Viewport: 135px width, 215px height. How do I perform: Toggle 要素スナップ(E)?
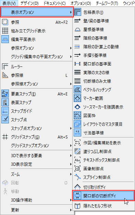(x=37, y=94)
